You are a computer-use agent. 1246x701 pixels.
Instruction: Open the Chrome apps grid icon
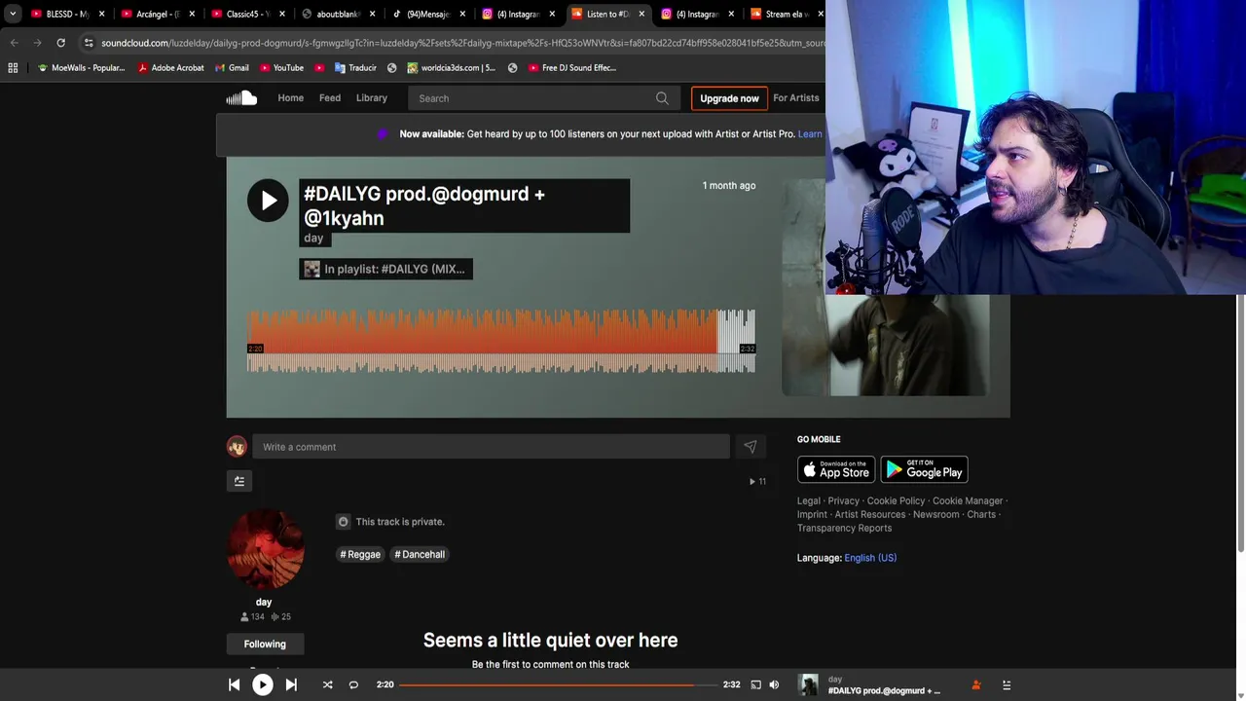[x=13, y=68]
